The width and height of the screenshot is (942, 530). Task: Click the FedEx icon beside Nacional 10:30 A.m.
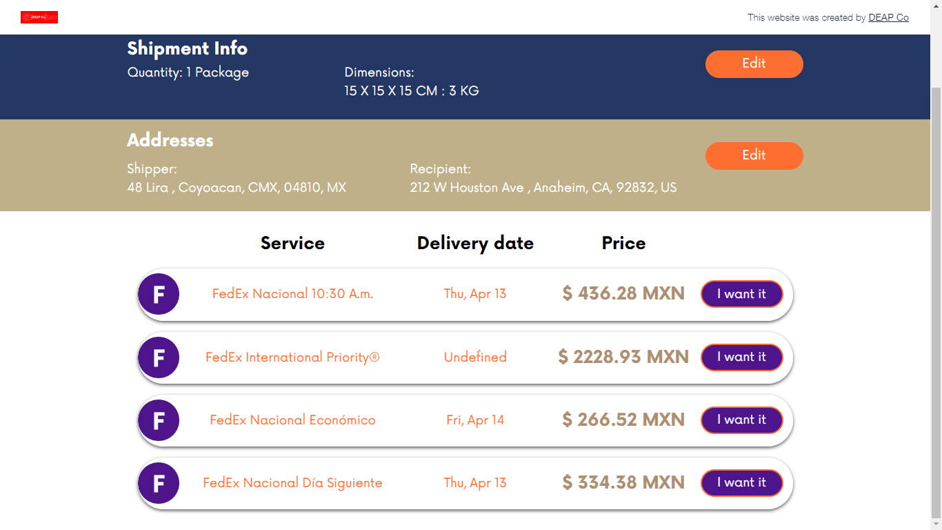tap(159, 294)
